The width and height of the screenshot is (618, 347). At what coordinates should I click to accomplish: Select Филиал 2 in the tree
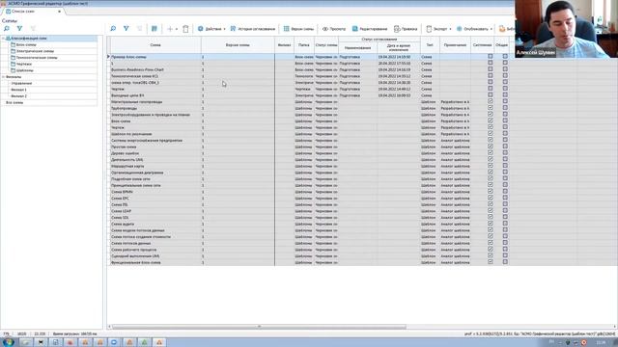[18, 96]
